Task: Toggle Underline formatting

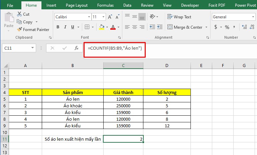Action: (x=73, y=27)
